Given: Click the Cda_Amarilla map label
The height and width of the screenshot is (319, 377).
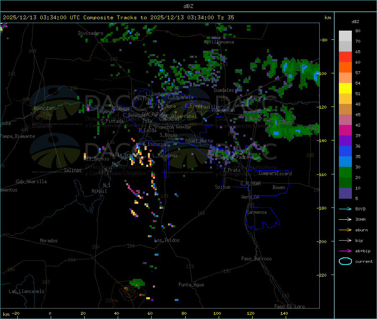Looking at the screenshot, I should (x=31, y=182).
